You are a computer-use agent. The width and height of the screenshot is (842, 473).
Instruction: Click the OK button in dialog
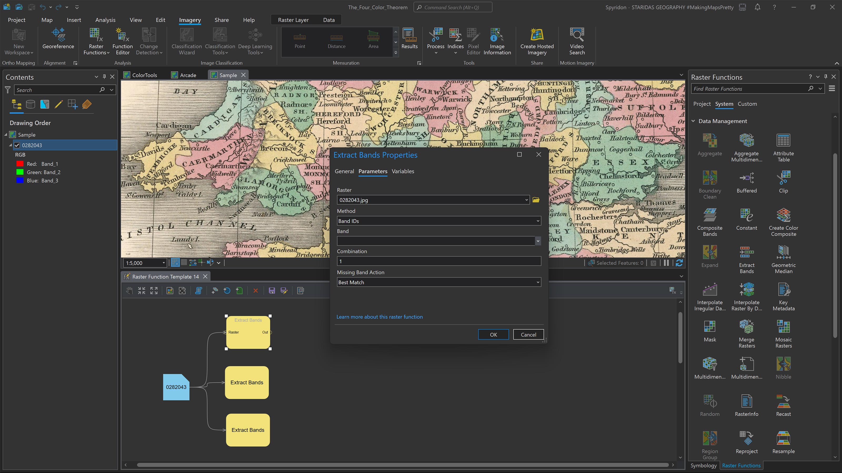tap(493, 335)
